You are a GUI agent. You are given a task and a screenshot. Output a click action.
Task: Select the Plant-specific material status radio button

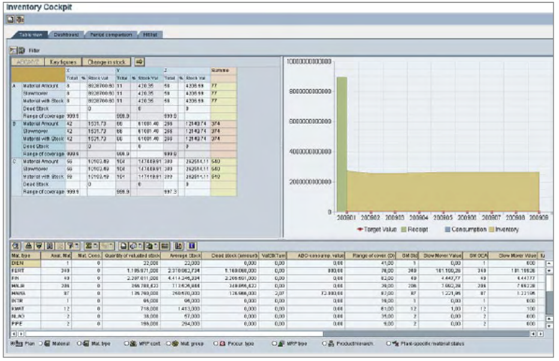(x=388, y=344)
